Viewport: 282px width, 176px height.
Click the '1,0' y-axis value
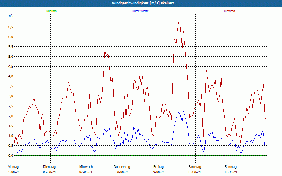pos(11,136)
